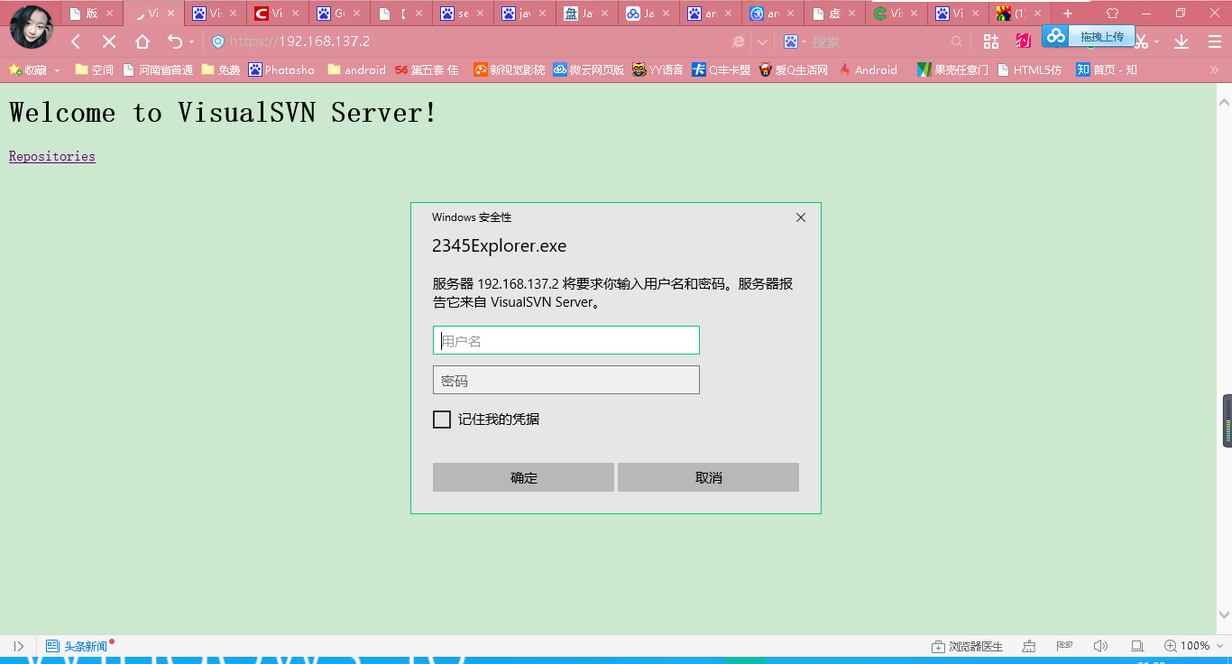The image size is (1232, 664).
Task: Open the 爱Q生活网 bookmark
Action: tap(793, 69)
